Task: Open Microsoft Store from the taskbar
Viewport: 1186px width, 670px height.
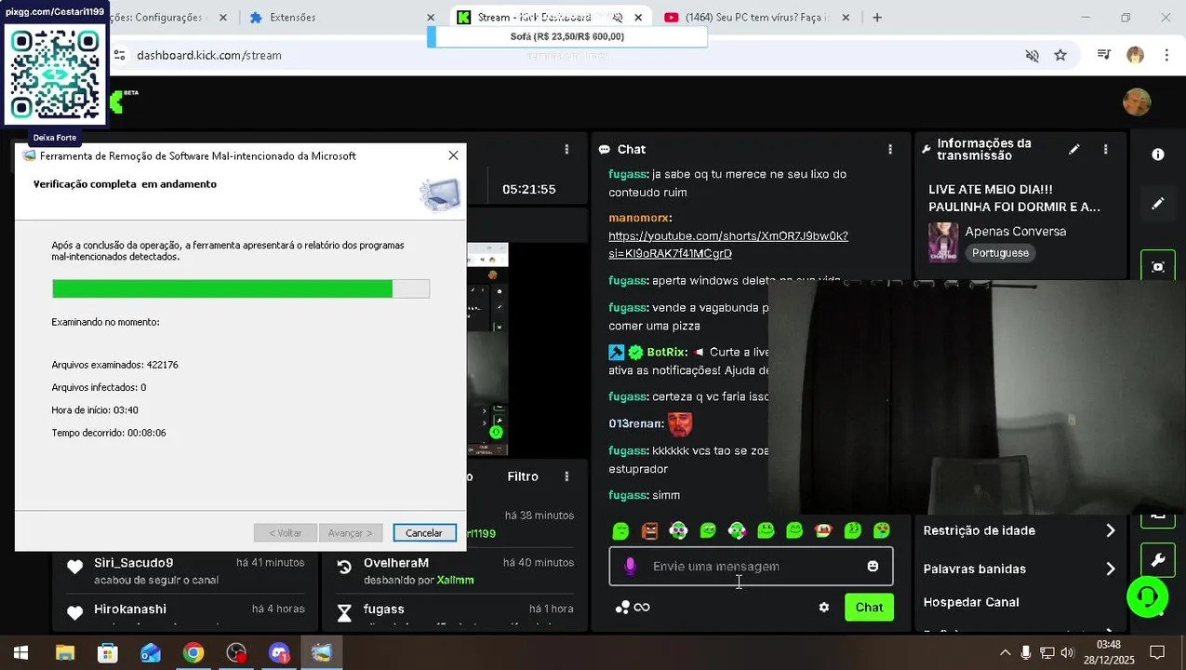Action: coord(108,653)
